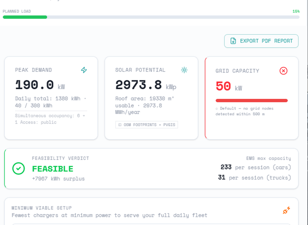Click the sun icon in Solar Potential
The image size is (308, 225).
point(184,70)
